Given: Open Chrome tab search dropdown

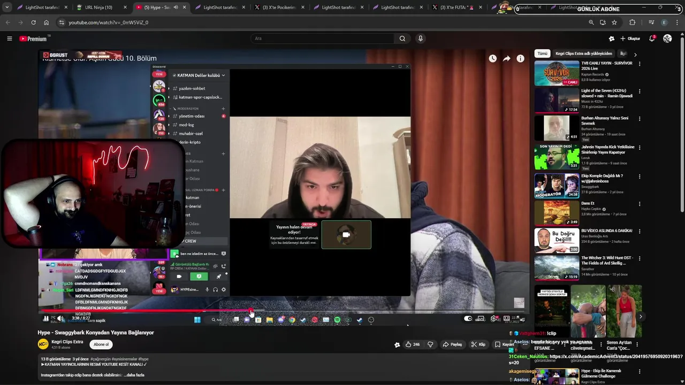Looking at the screenshot, I should point(7,7).
